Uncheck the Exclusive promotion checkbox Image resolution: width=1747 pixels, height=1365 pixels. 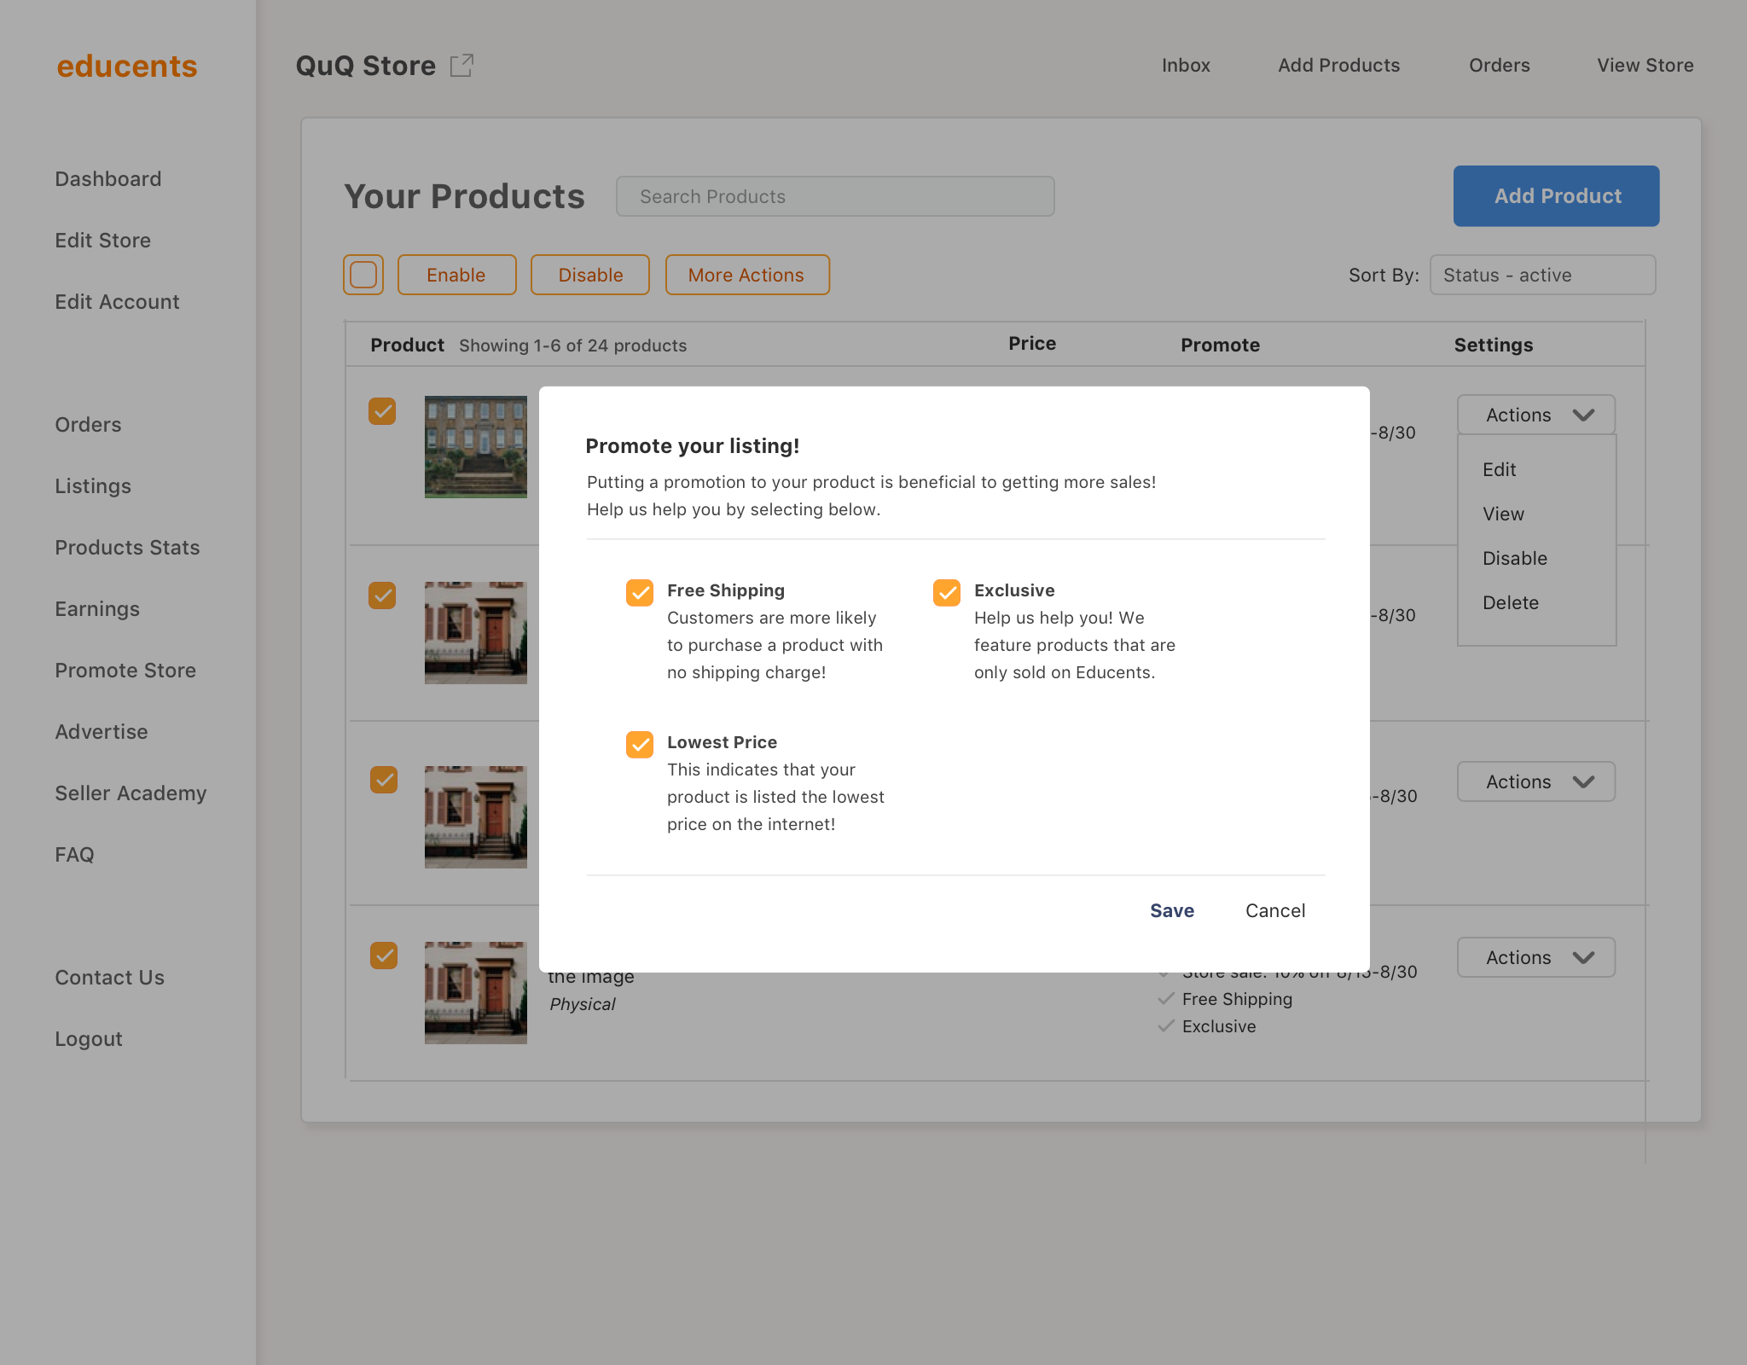click(946, 592)
